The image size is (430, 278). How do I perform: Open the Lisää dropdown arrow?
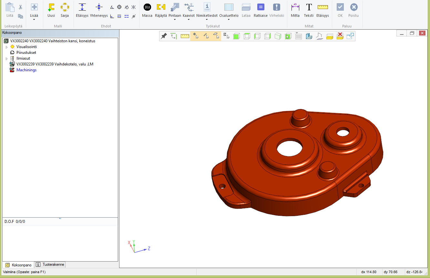pyautogui.click(x=34, y=20)
